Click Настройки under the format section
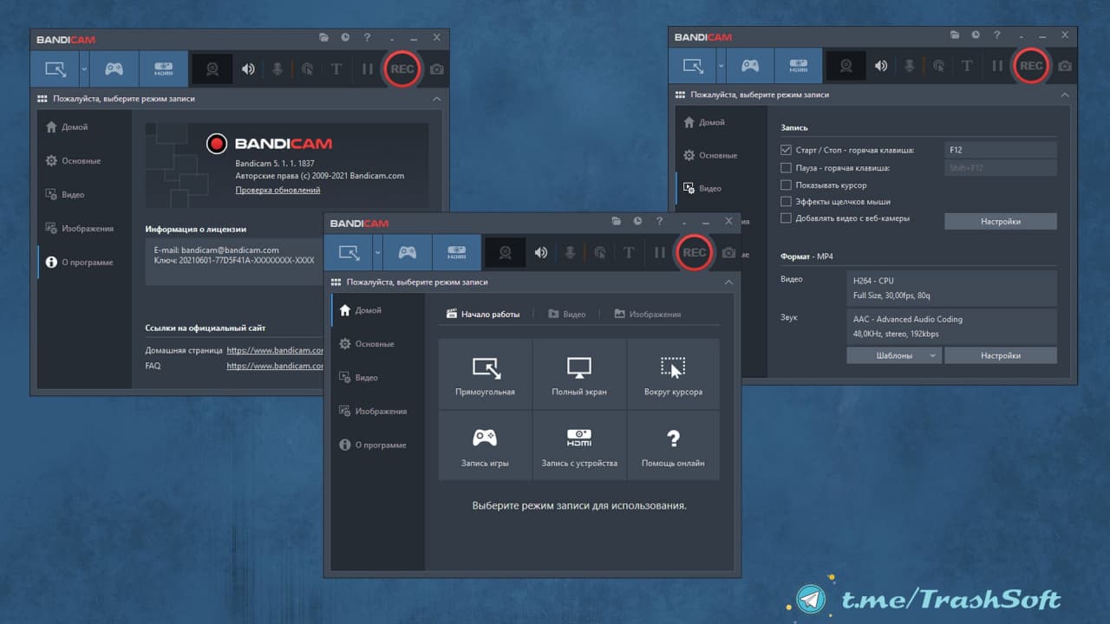This screenshot has width=1110, height=624. coord(1001,355)
